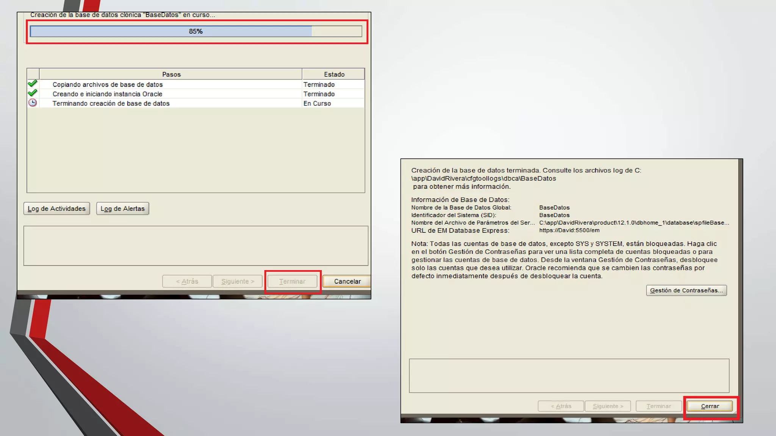
Task: Click the empty message area below the log buttons
Action: click(196, 246)
